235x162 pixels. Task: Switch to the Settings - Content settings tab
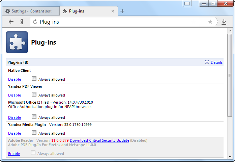coord(31,11)
